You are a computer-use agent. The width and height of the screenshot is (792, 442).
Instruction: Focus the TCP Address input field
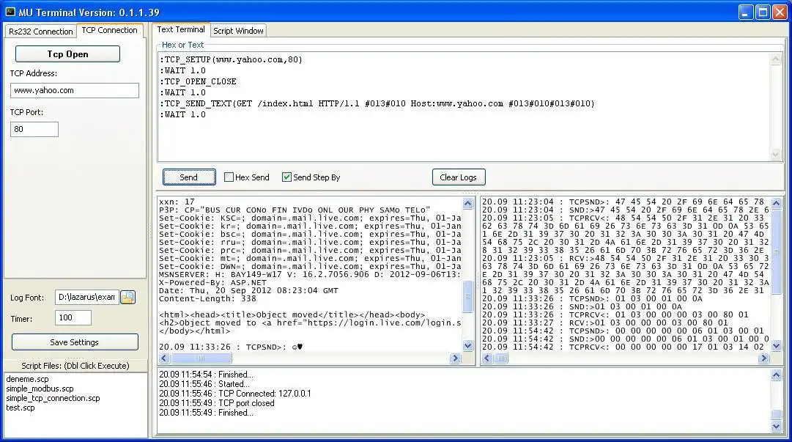(x=75, y=90)
